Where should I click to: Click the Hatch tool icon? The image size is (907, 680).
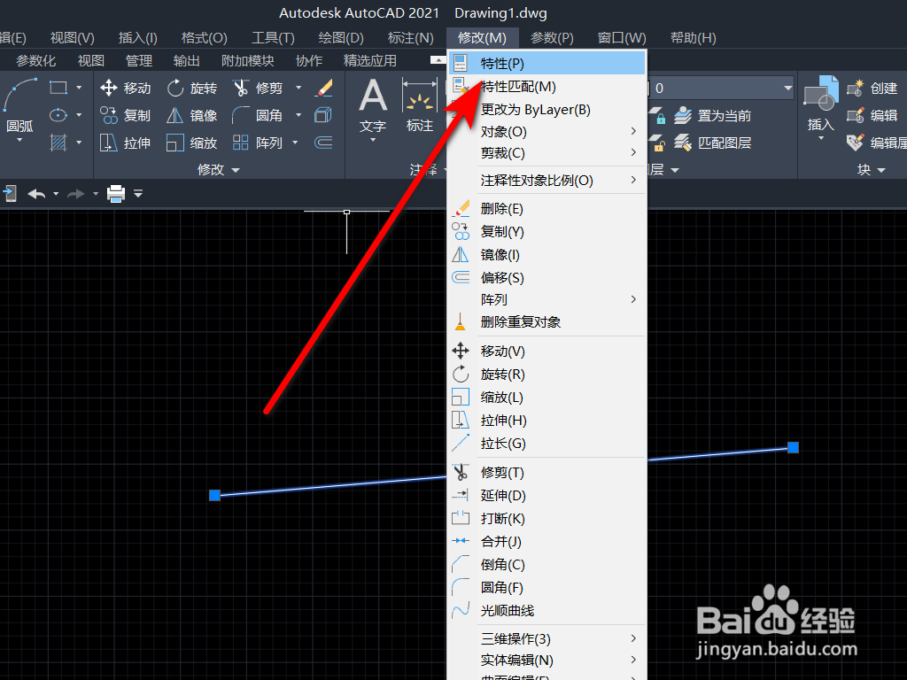(58, 143)
